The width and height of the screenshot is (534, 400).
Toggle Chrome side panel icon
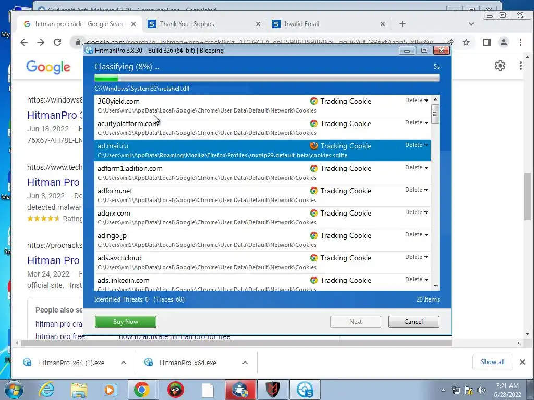[x=487, y=42]
